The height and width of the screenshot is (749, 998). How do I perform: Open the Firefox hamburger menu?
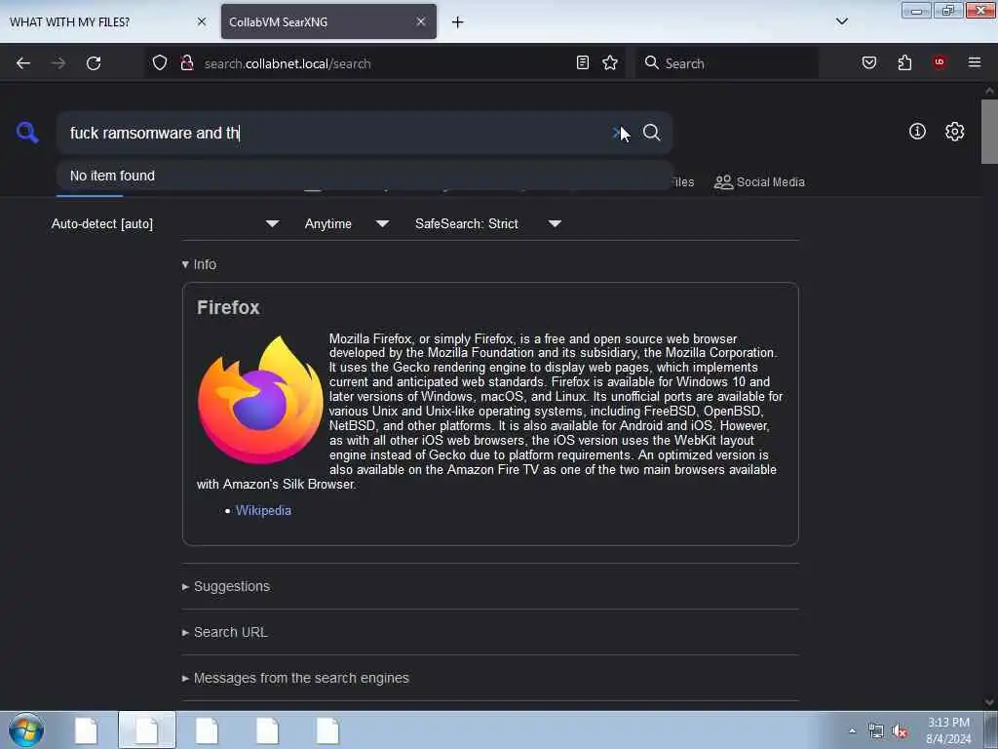point(974,62)
